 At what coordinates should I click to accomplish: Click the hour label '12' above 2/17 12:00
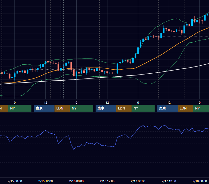(x=169, y=103)
